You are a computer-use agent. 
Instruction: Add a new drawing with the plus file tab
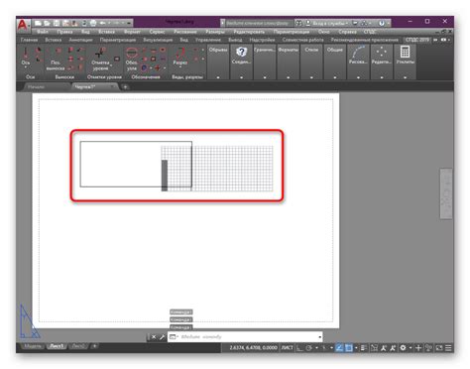(x=125, y=87)
